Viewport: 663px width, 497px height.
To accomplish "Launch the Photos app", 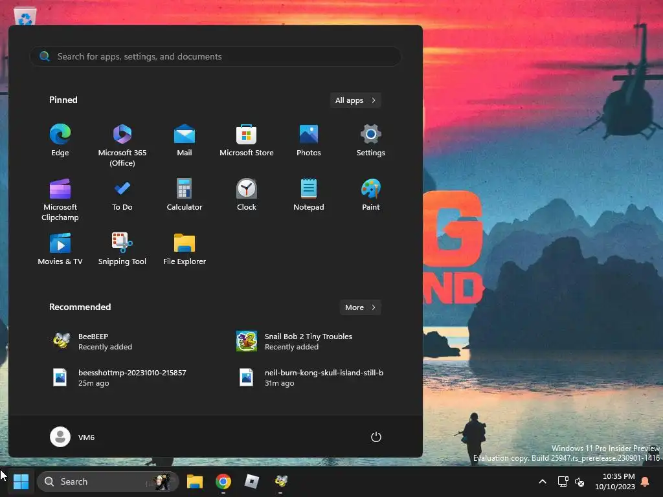I will click(309, 141).
